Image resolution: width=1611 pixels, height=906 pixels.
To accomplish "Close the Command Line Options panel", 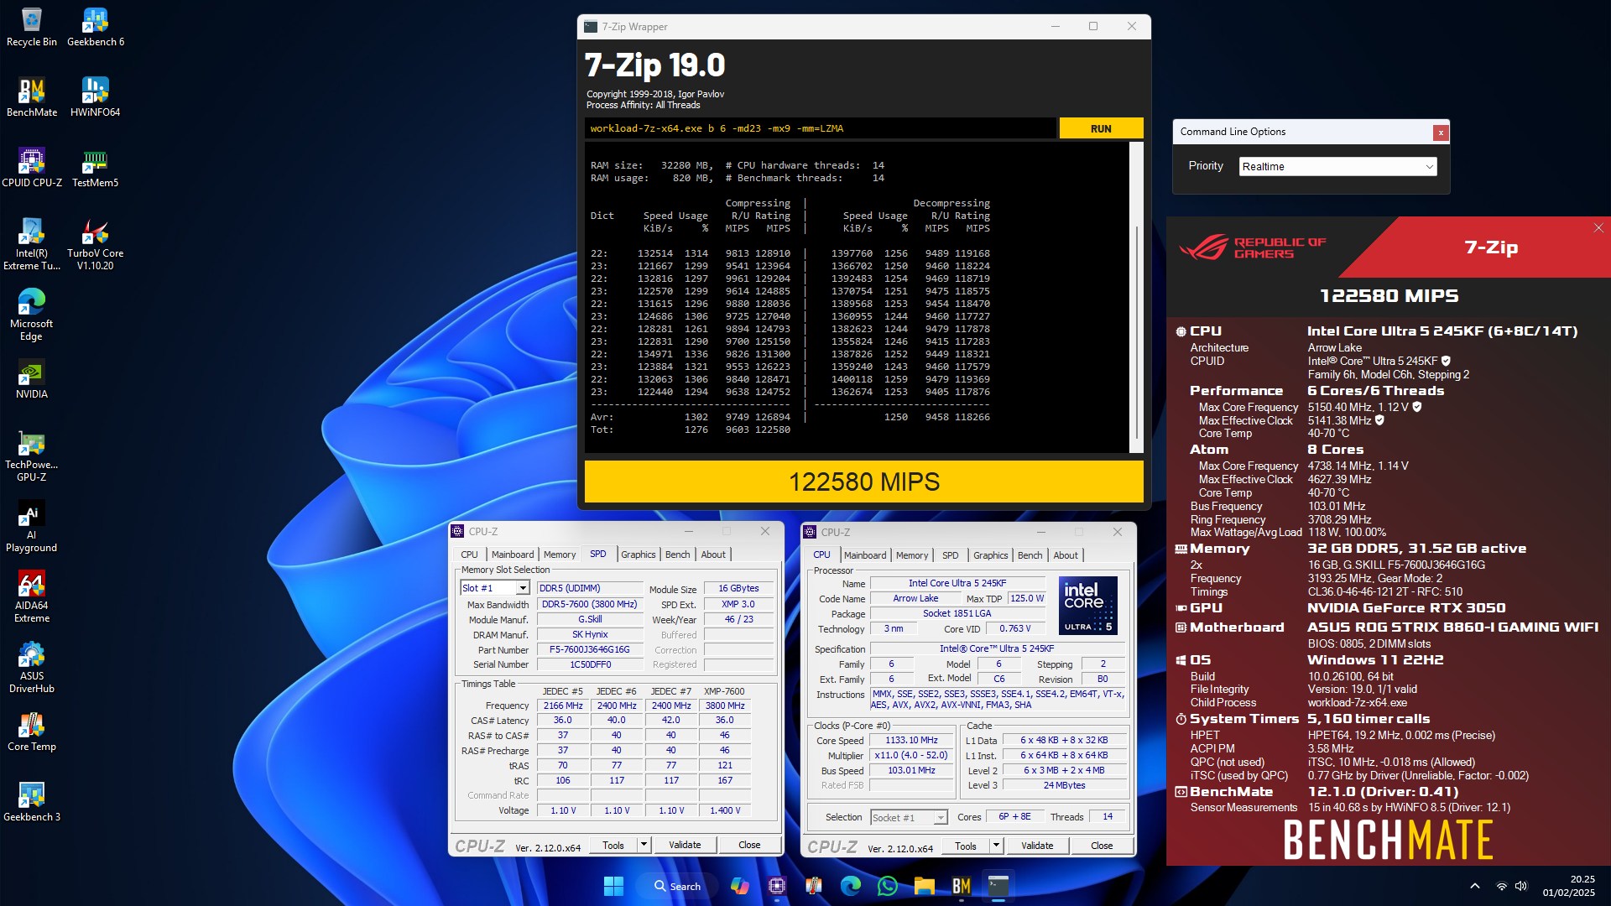I will click(x=1441, y=133).
